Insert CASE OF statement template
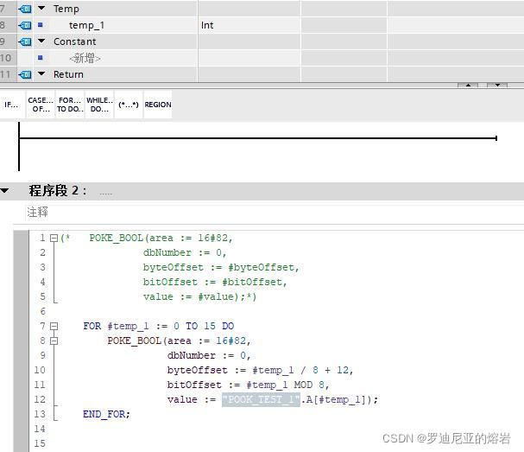 [41, 105]
